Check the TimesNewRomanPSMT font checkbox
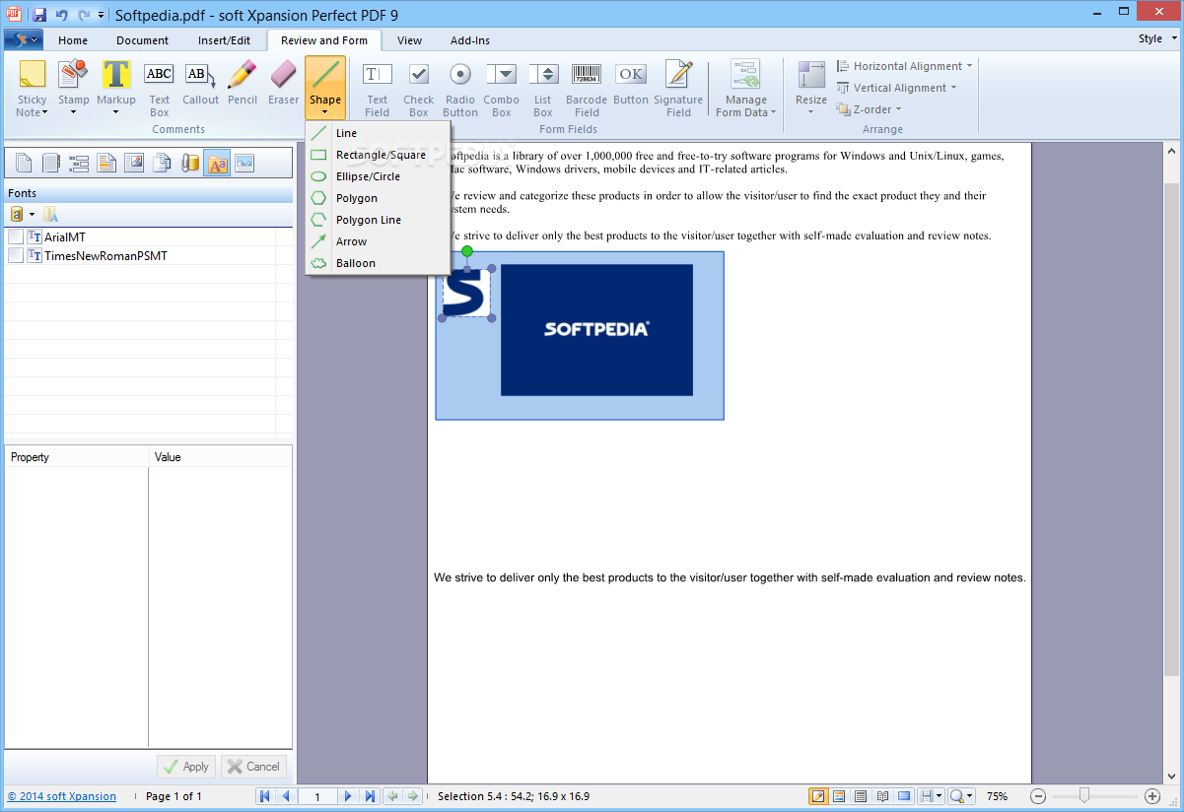Screen dimensions: 1184x812 click(x=16, y=255)
